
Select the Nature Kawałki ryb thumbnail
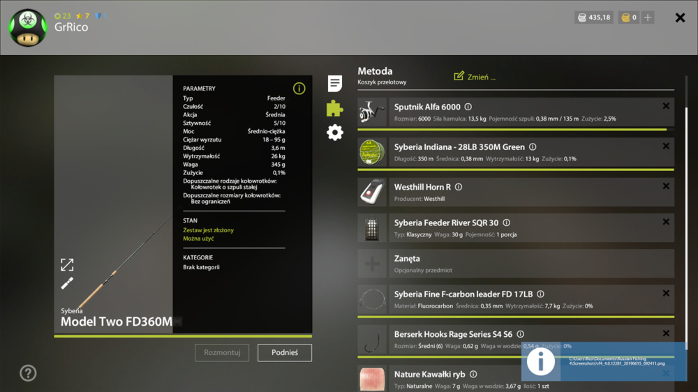[x=372, y=379]
